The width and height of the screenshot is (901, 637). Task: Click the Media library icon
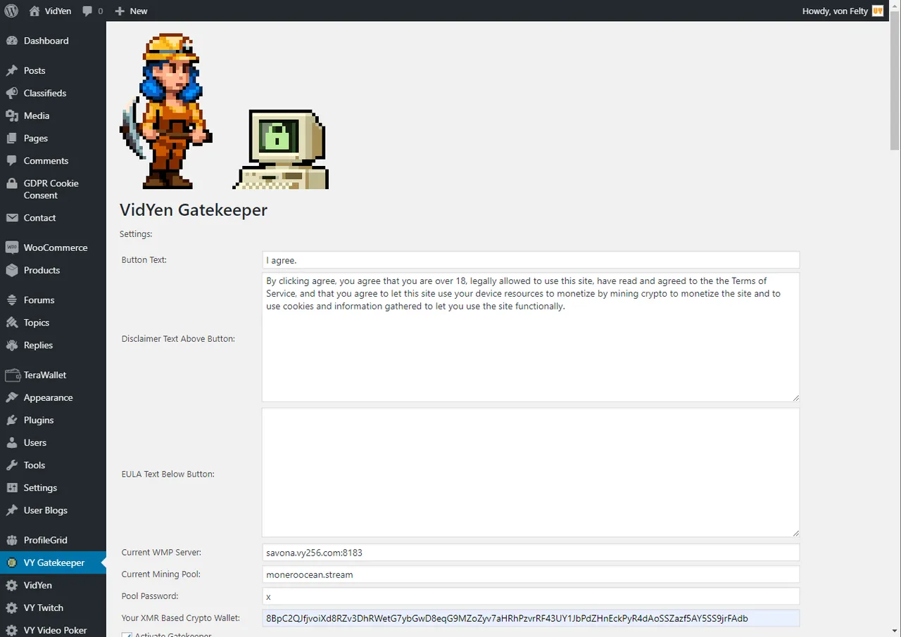point(11,115)
